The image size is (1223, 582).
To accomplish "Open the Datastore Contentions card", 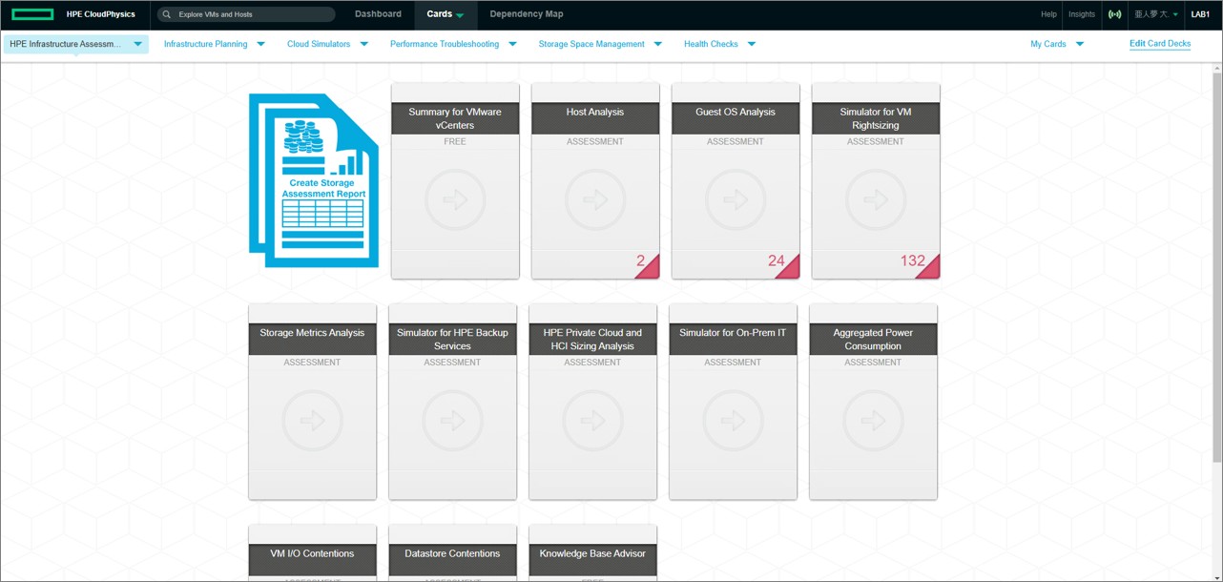I will tap(453, 553).
